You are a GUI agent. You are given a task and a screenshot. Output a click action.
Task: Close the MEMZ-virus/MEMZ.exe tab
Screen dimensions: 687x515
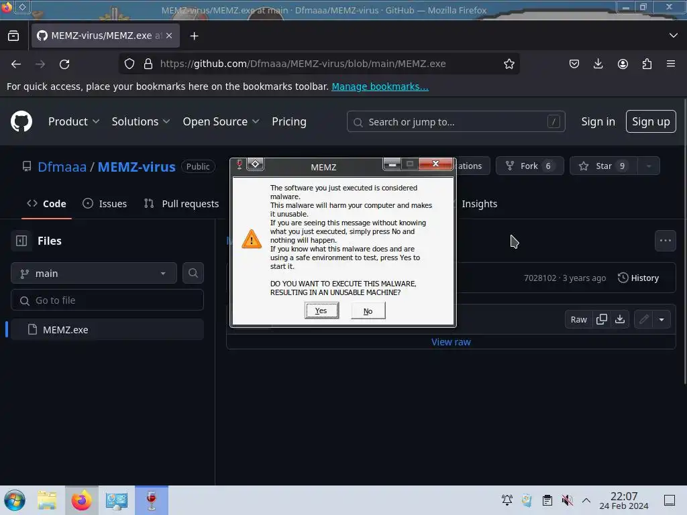[169, 36]
